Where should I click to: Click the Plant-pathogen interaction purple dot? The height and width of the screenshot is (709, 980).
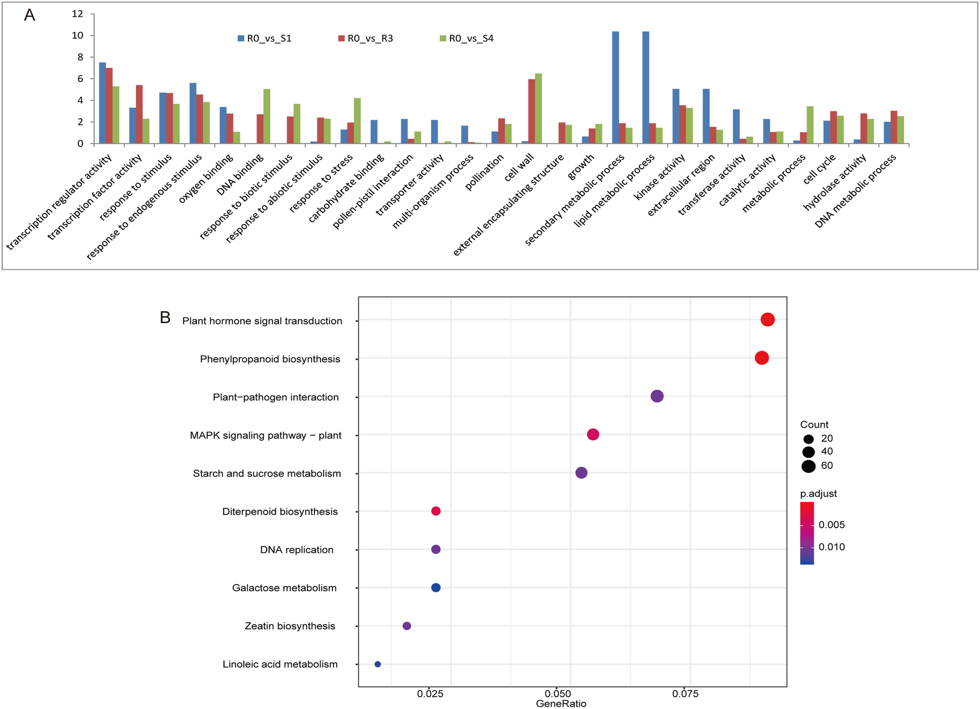[x=657, y=396]
